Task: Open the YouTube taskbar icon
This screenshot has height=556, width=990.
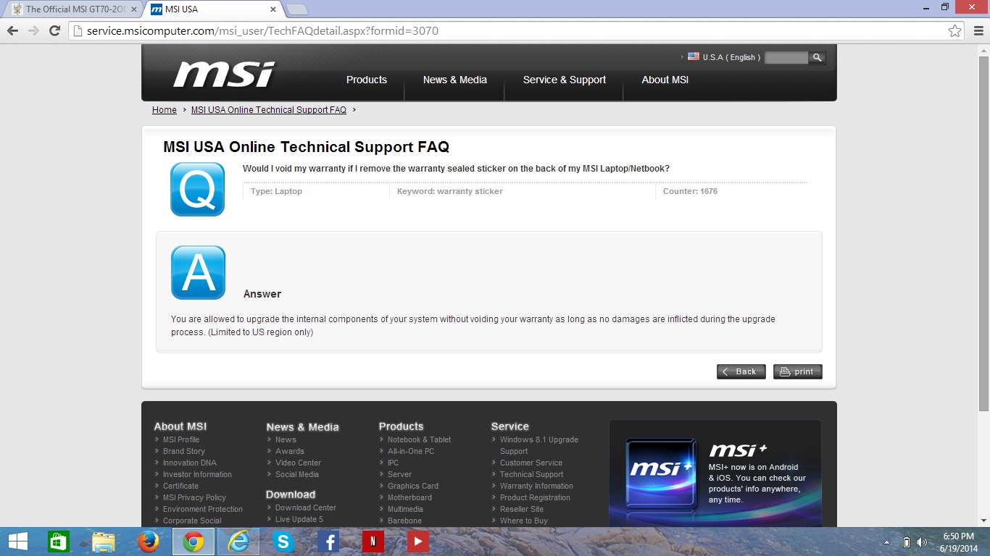Action: (x=418, y=542)
